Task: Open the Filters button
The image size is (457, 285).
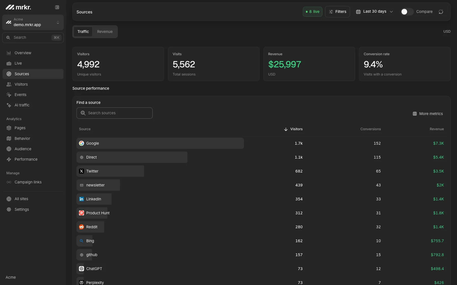Action: pos(337,12)
